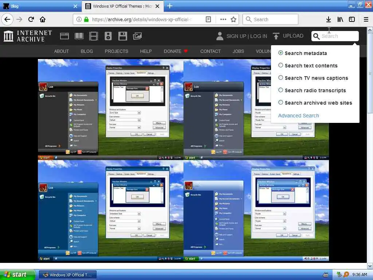Click the archive.org URL address field
The height and width of the screenshot is (280, 373).
(x=142, y=19)
